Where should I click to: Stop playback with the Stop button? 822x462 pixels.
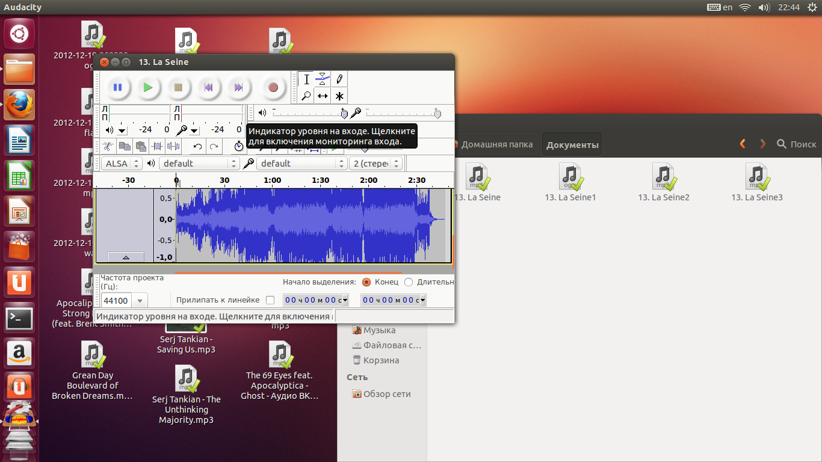point(178,88)
